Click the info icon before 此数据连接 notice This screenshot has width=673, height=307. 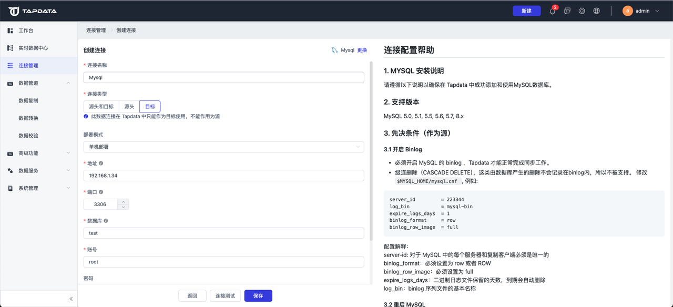(x=86, y=116)
